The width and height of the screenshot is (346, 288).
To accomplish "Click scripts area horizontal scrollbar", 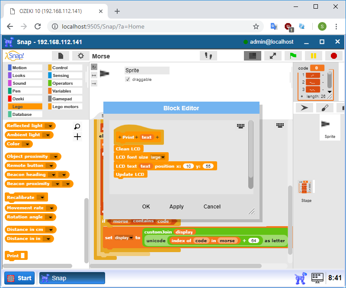I will (x=176, y=266).
